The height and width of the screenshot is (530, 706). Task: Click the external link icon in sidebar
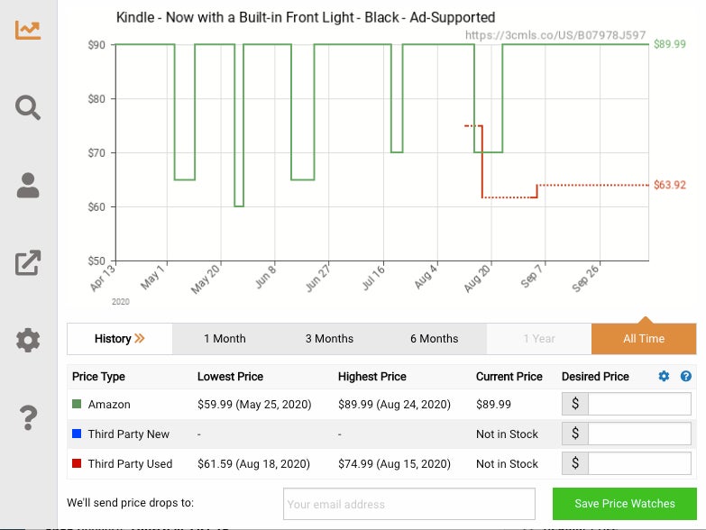point(28,263)
